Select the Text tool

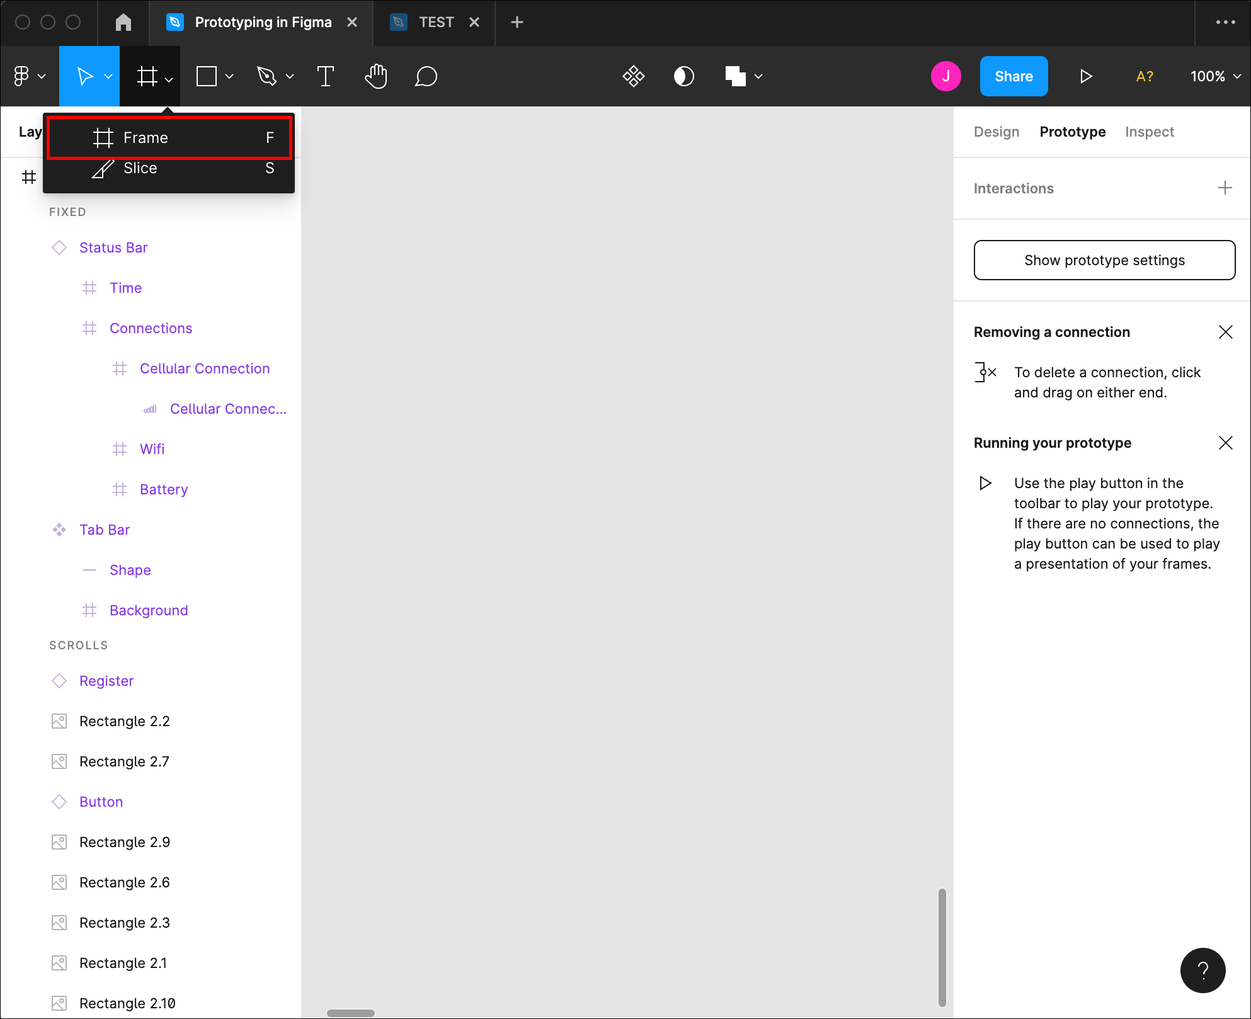tap(325, 76)
